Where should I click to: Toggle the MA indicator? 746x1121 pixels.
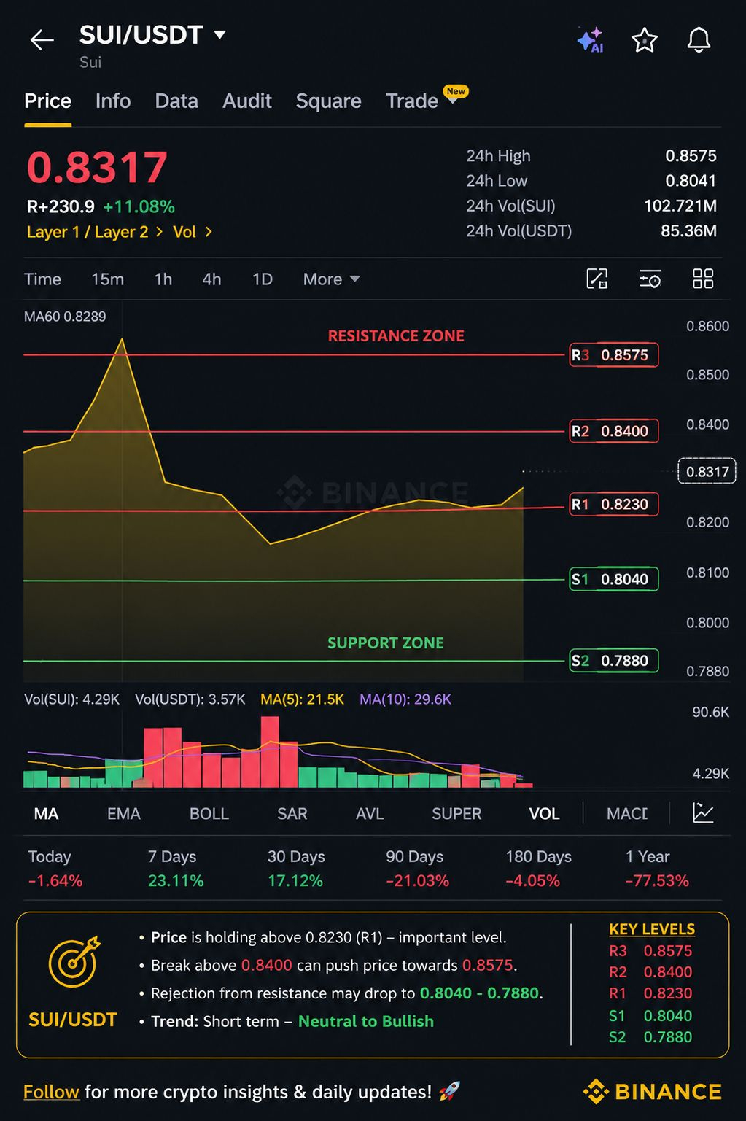coord(46,814)
